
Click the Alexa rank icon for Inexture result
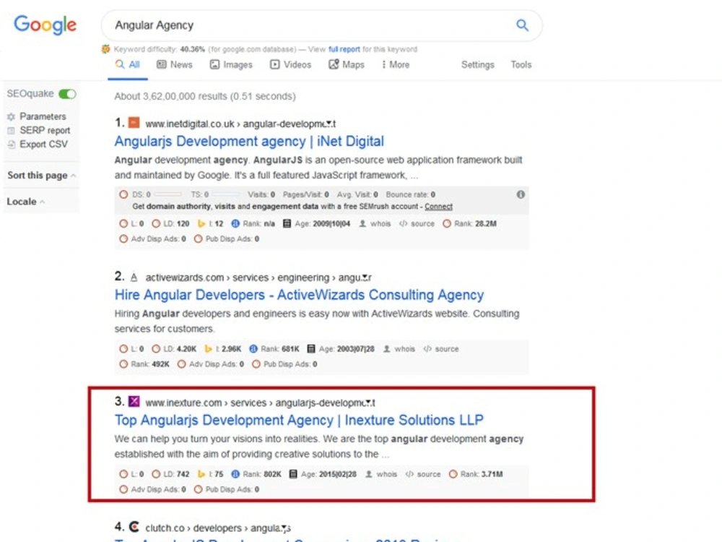pos(235,474)
